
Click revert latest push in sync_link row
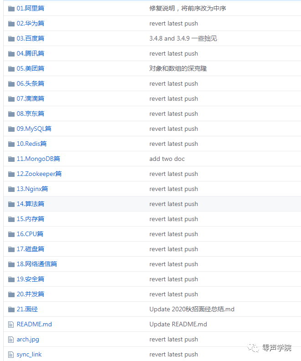tap(174, 354)
